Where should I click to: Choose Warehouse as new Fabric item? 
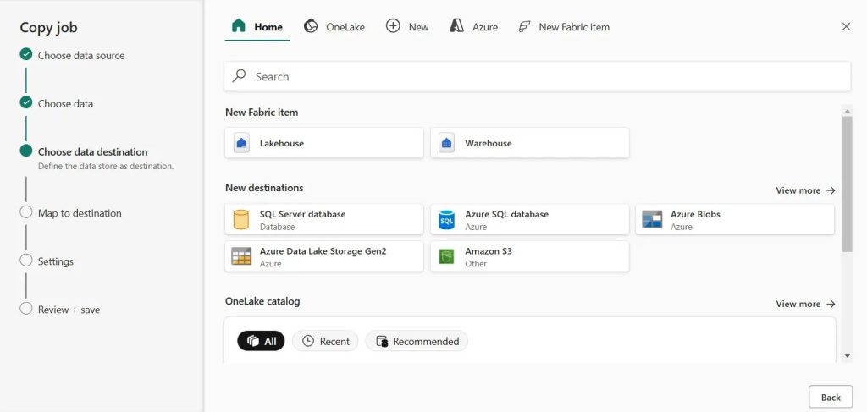[x=530, y=143]
